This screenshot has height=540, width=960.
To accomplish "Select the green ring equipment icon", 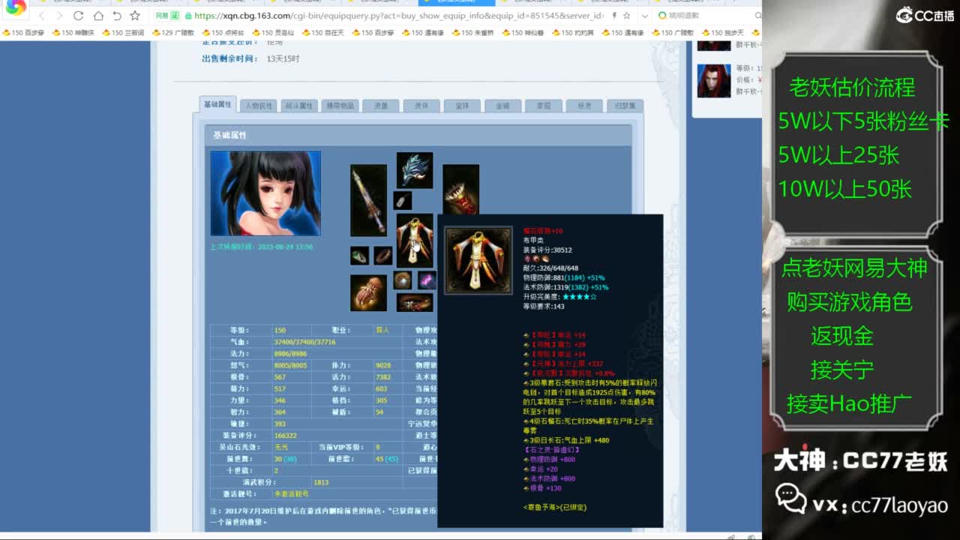I will (x=359, y=256).
